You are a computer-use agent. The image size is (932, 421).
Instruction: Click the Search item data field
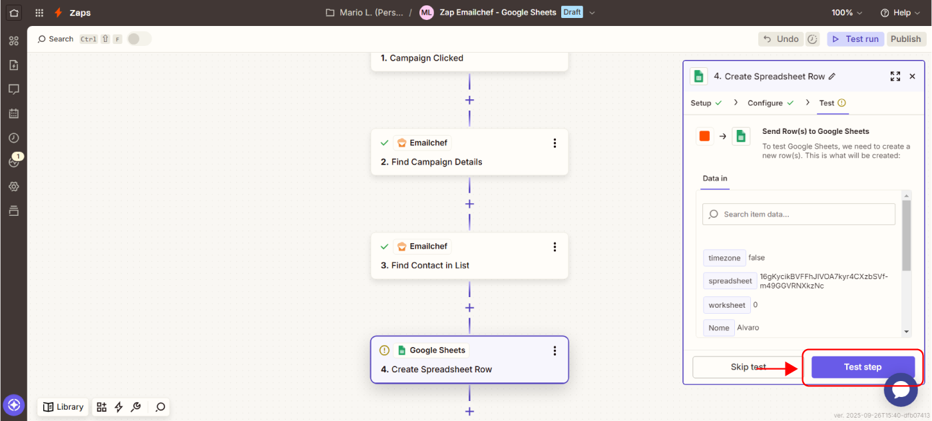pos(799,214)
